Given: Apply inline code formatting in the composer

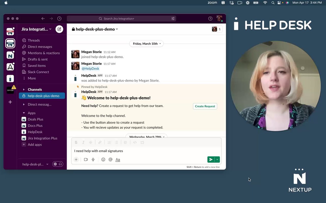Looking at the screenshot, I should coord(135,142).
